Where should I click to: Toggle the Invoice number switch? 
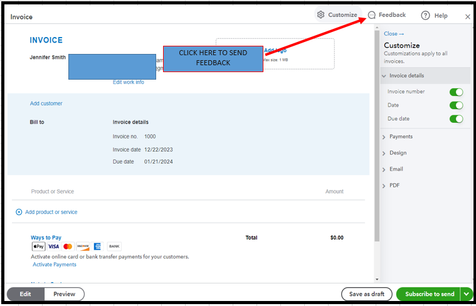point(456,92)
